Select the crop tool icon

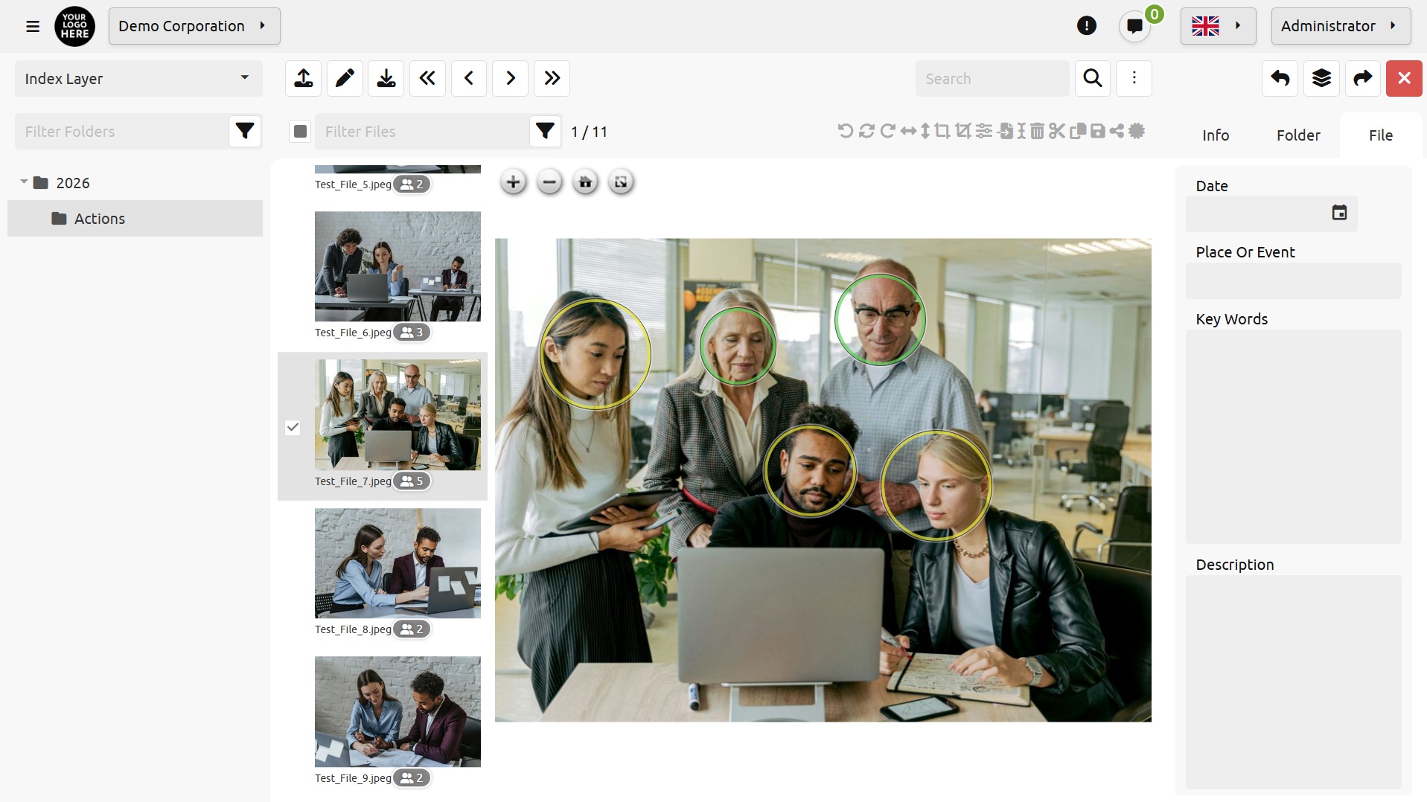[x=942, y=131]
